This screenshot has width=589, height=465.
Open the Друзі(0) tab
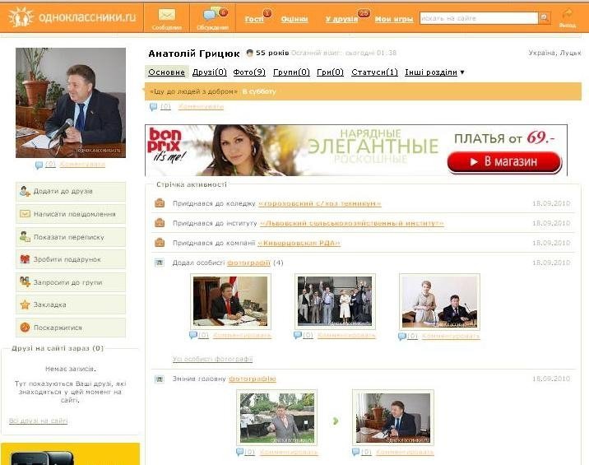[x=210, y=72]
